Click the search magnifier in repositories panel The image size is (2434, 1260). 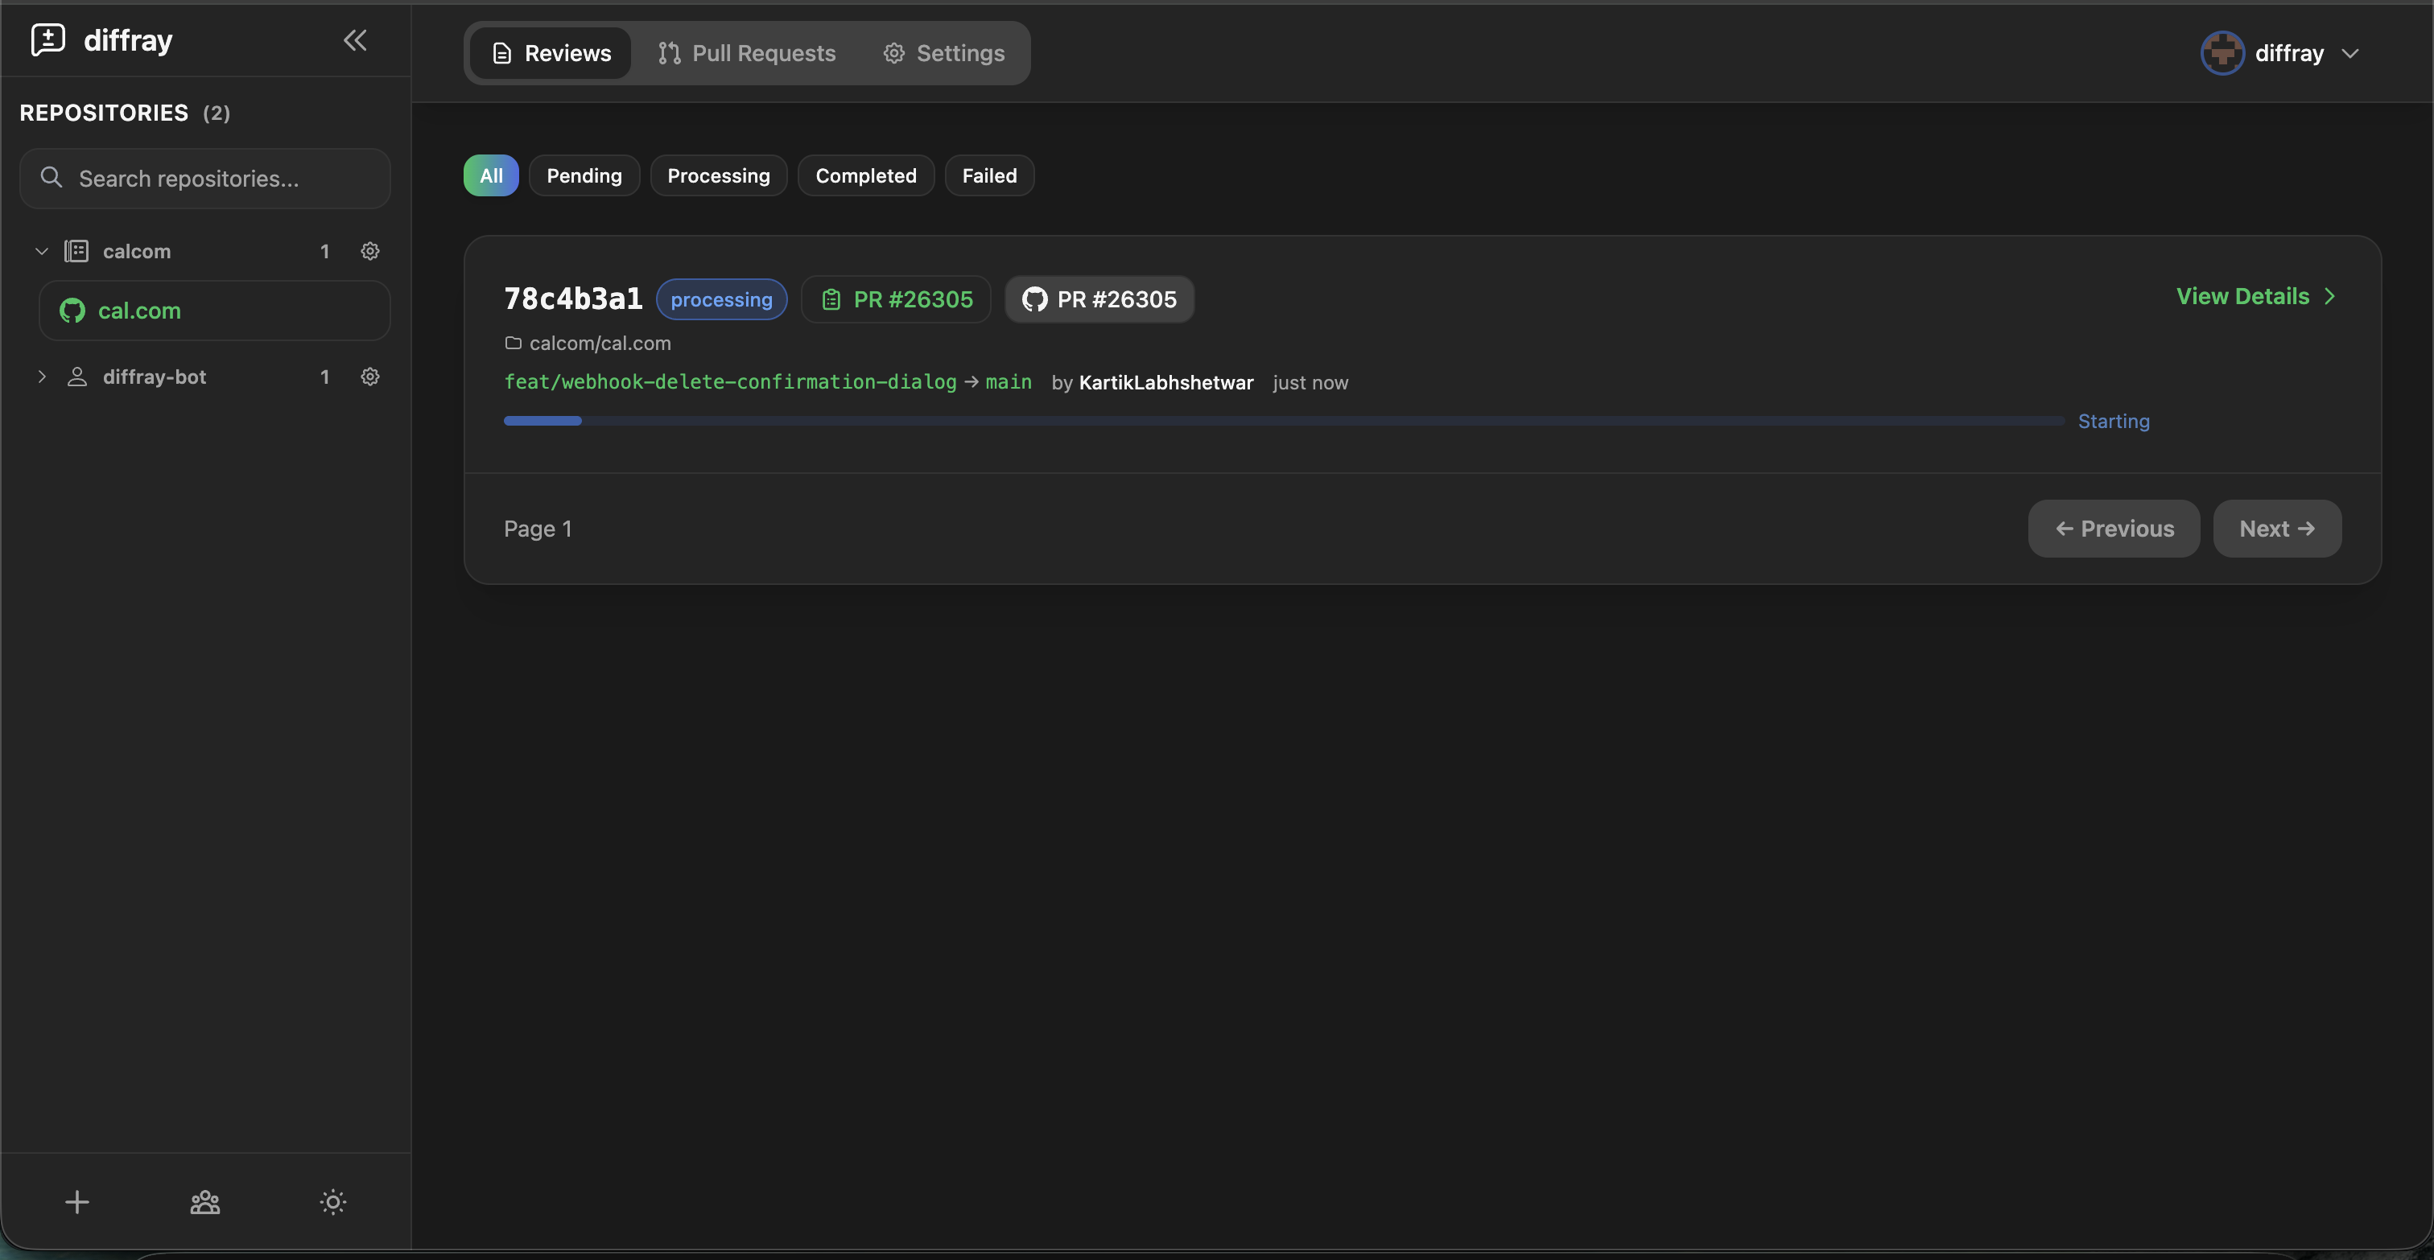click(52, 178)
